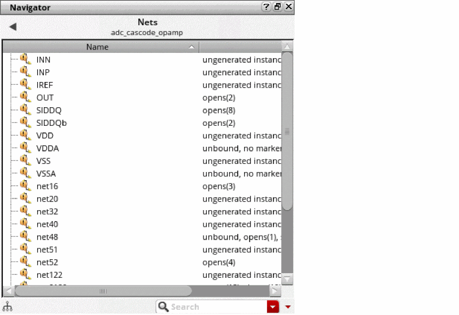Select the net52 net name

[x=47, y=262]
